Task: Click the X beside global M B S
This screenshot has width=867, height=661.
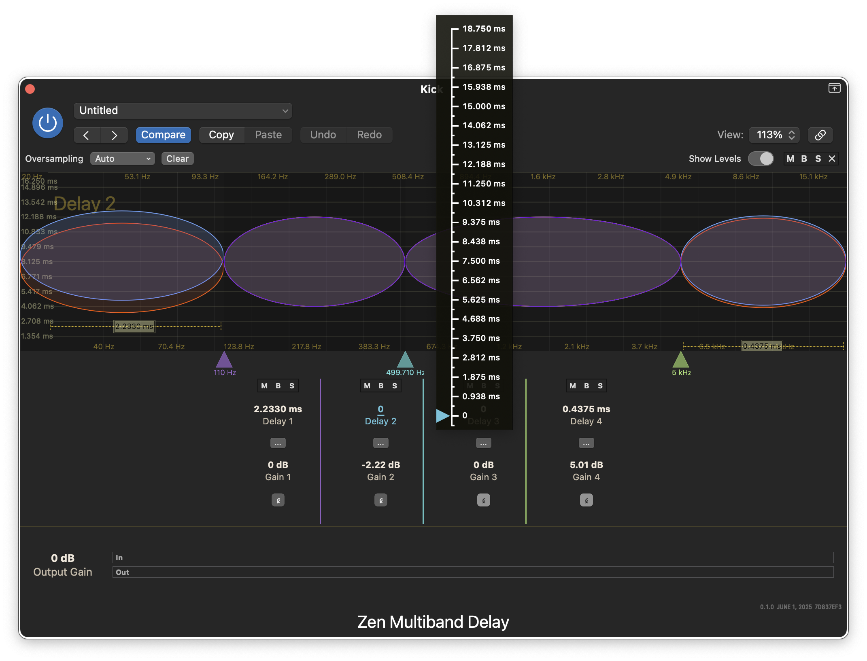Action: (x=832, y=159)
